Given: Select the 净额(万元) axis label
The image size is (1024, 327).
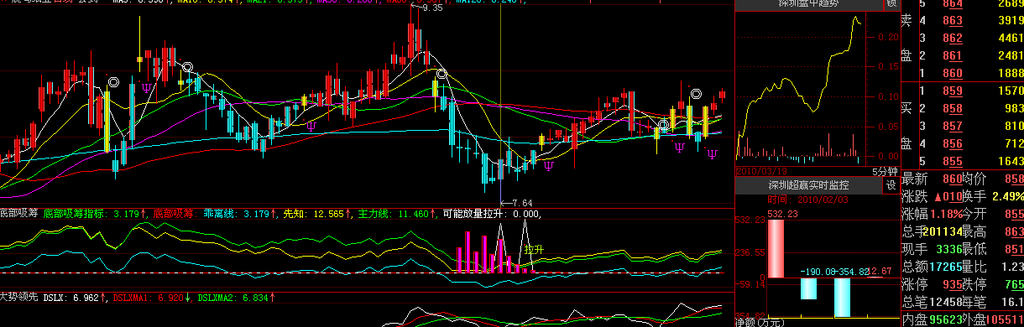Looking at the screenshot, I should tap(760, 321).
